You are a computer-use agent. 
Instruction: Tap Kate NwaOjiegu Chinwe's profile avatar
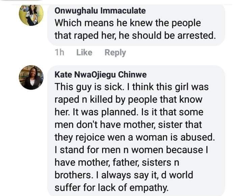31,77
